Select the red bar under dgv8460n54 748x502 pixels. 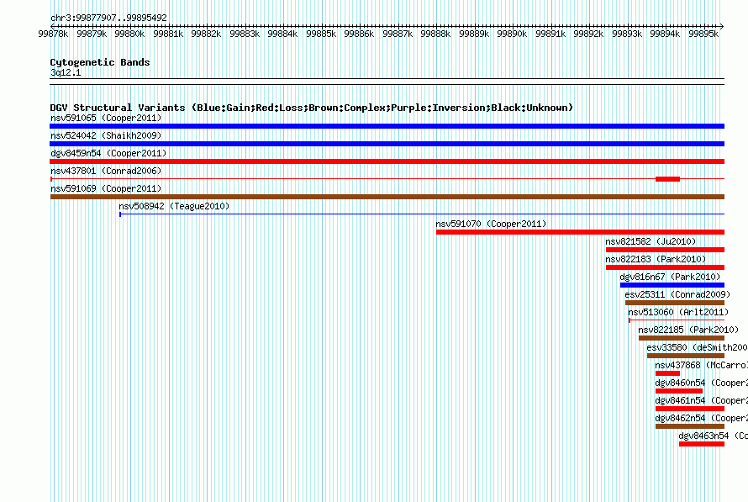point(679,391)
